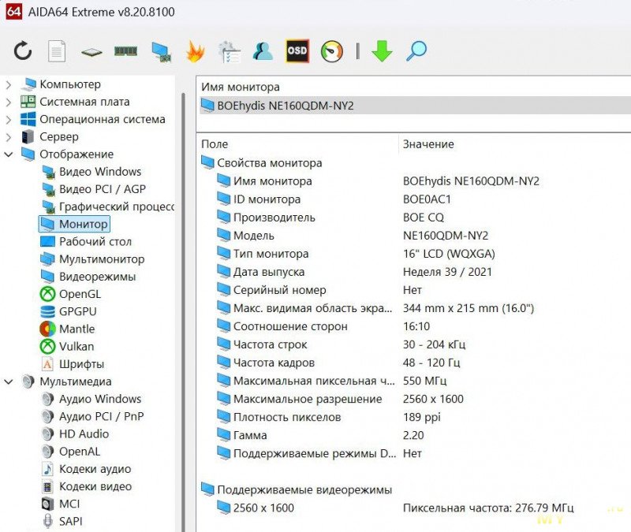Open HD Audio under Мультимедиа
The width and height of the screenshot is (631, 532).
click(84, 434)
